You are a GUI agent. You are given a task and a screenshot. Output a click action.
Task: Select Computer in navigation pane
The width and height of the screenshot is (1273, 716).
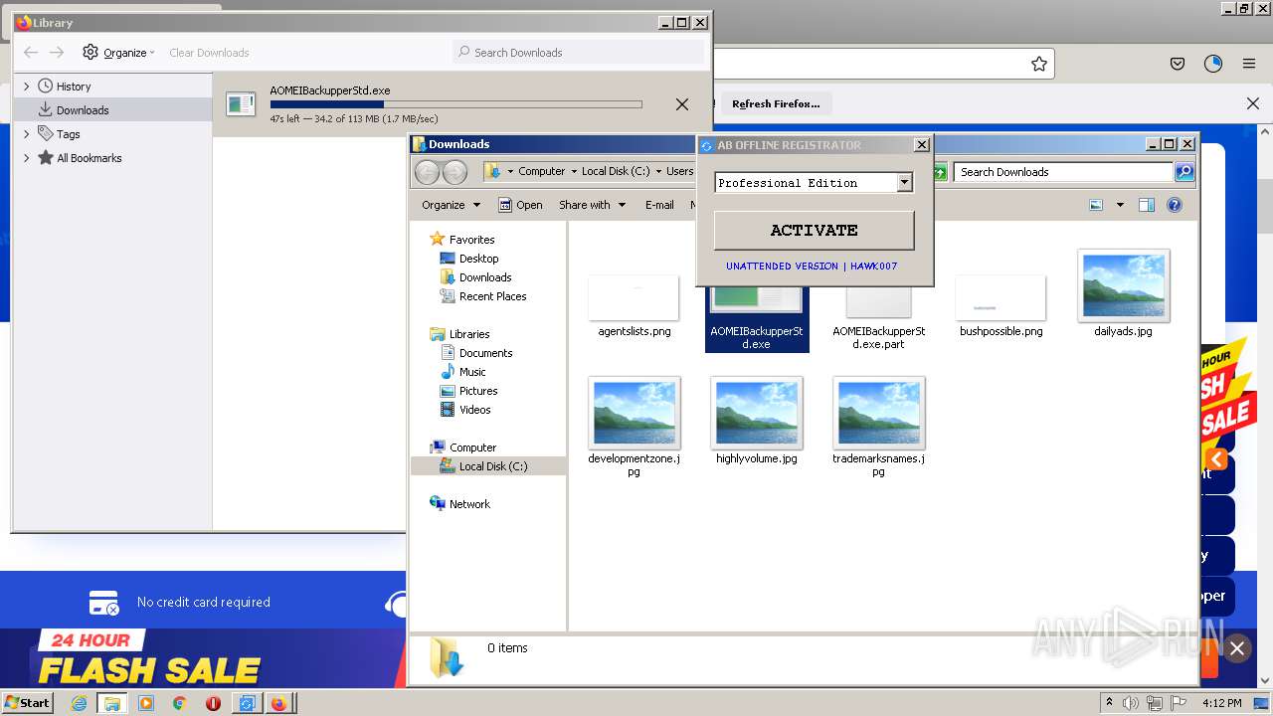tap(472, 447)
